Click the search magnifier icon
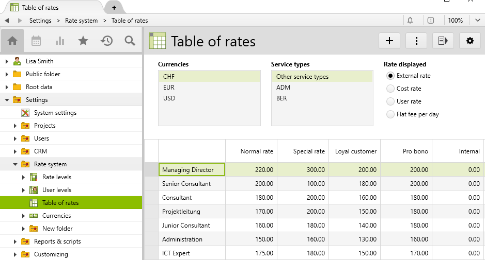Viewport: 485px width, 260px height. [130, 41]
